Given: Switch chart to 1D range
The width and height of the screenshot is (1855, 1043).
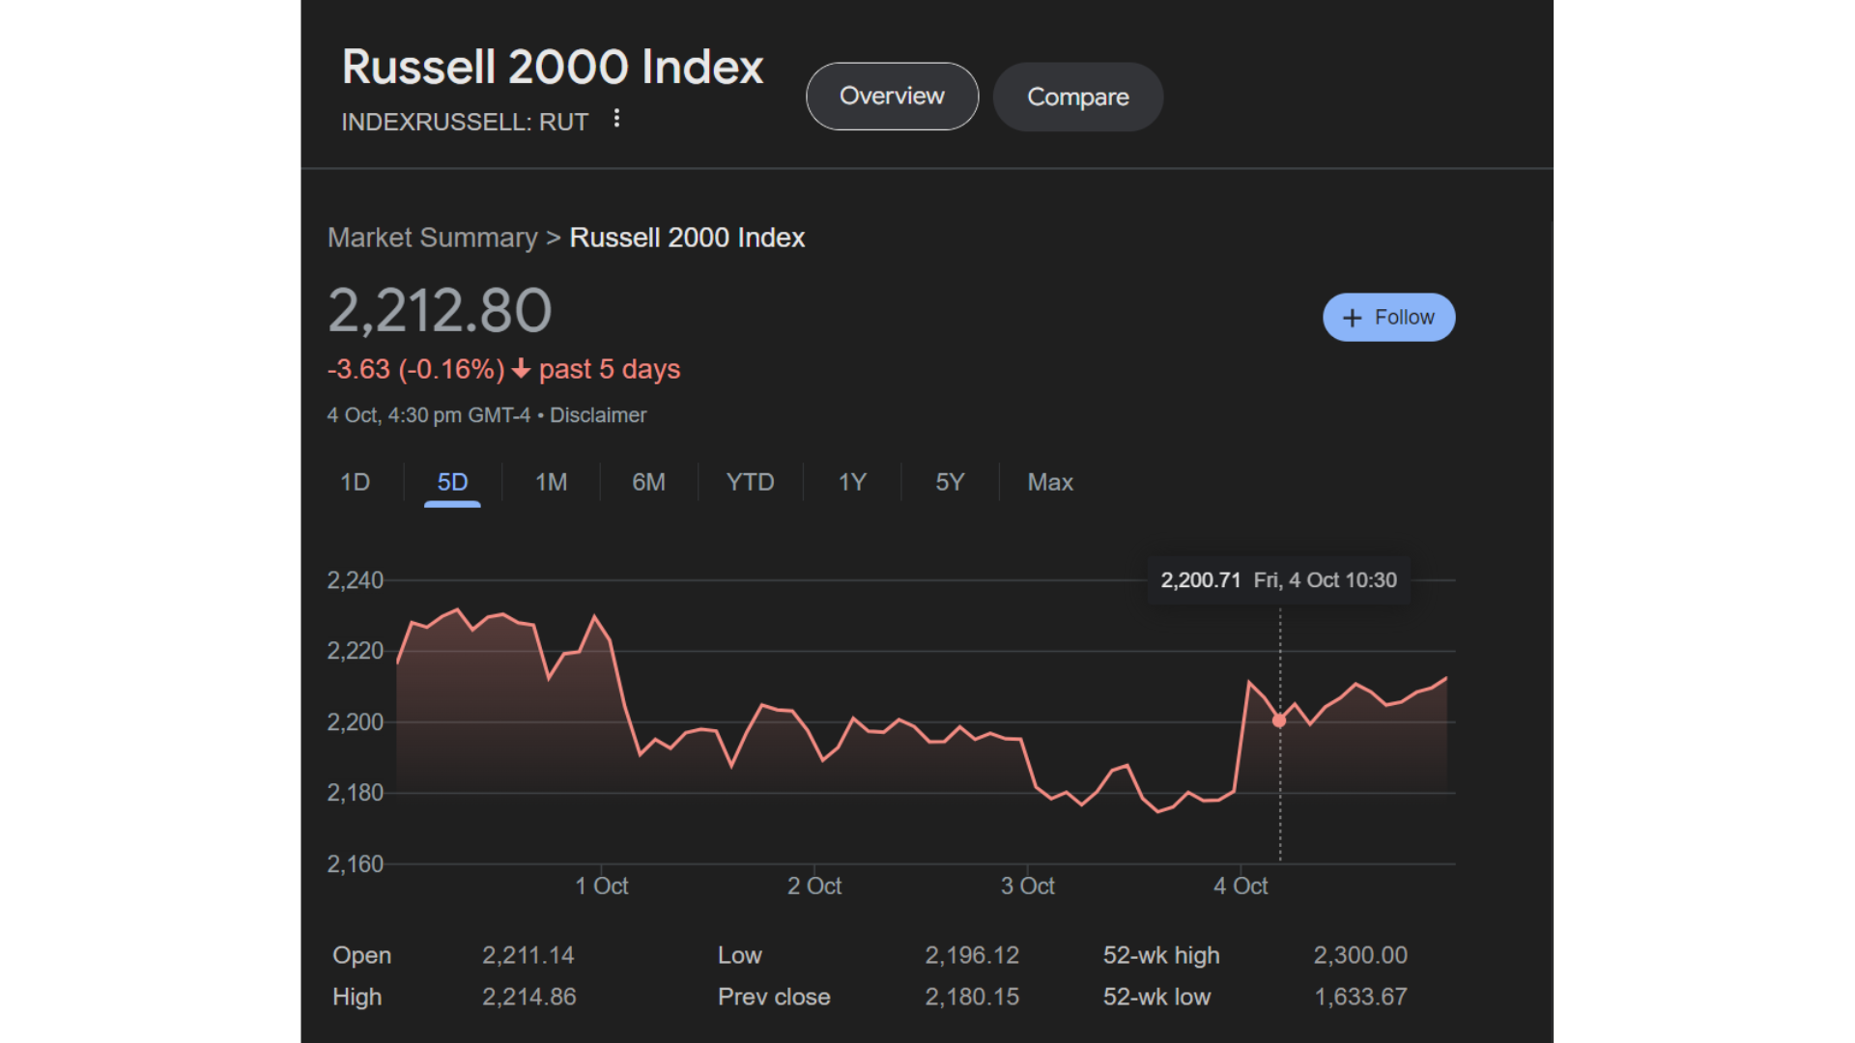Looking at the screenshot, I should [x=355, y=482].
